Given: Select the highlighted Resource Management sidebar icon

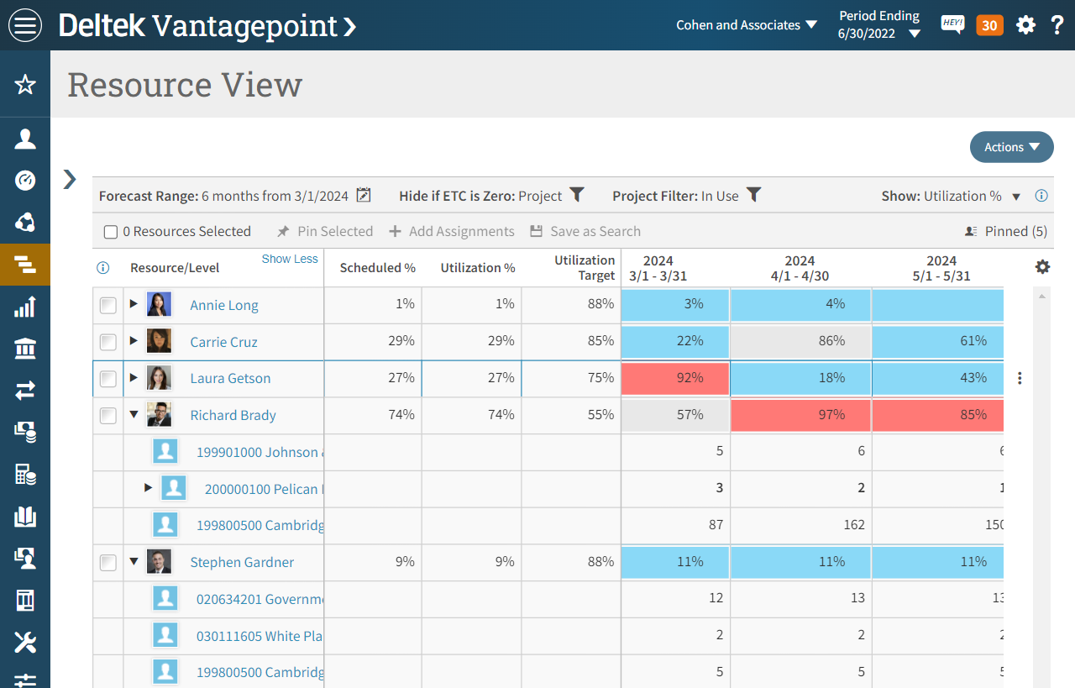Looking at the screenshot, I should click(24, 265).
